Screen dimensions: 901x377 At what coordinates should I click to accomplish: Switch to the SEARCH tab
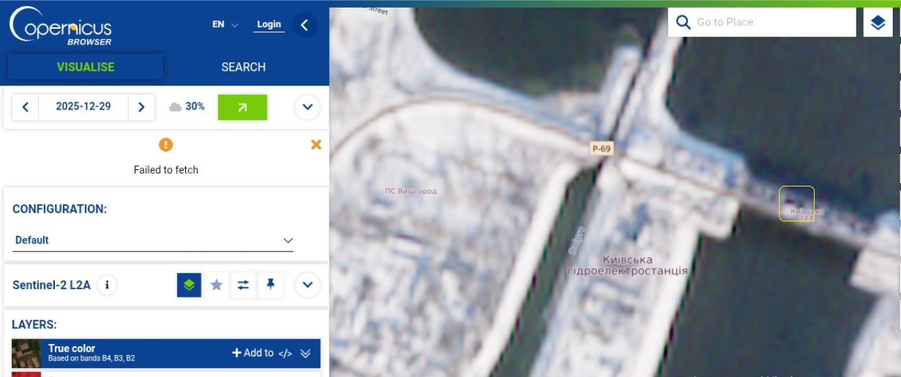coord(243,66)
